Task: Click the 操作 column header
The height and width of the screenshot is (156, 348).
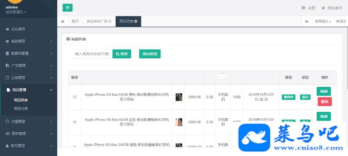Action: (x=325, y=77)
